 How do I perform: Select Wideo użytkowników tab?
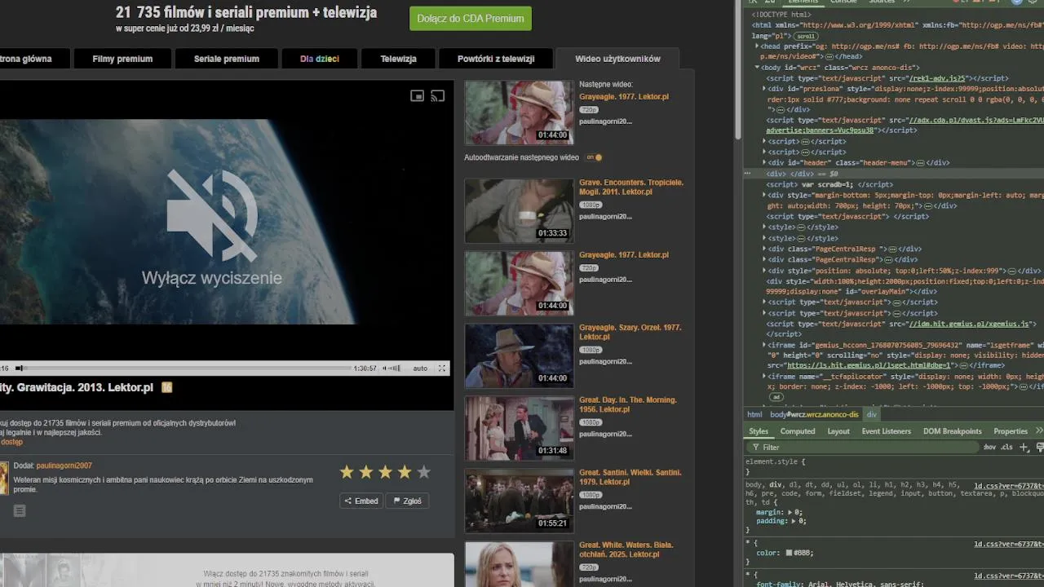tap(617, 59)
